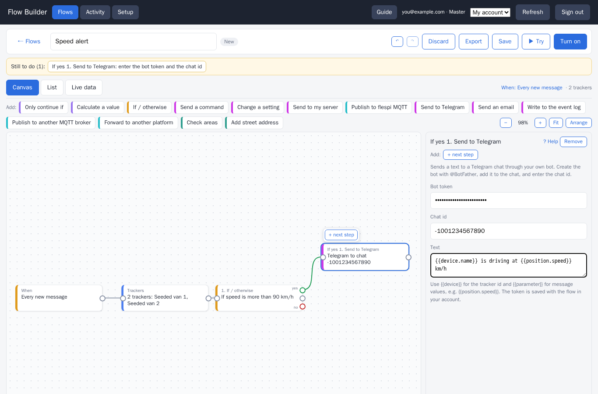Viewport: 598px width, 394px height.
Task: Click Telegram node's right output port
Action: [x=408, y=257]
